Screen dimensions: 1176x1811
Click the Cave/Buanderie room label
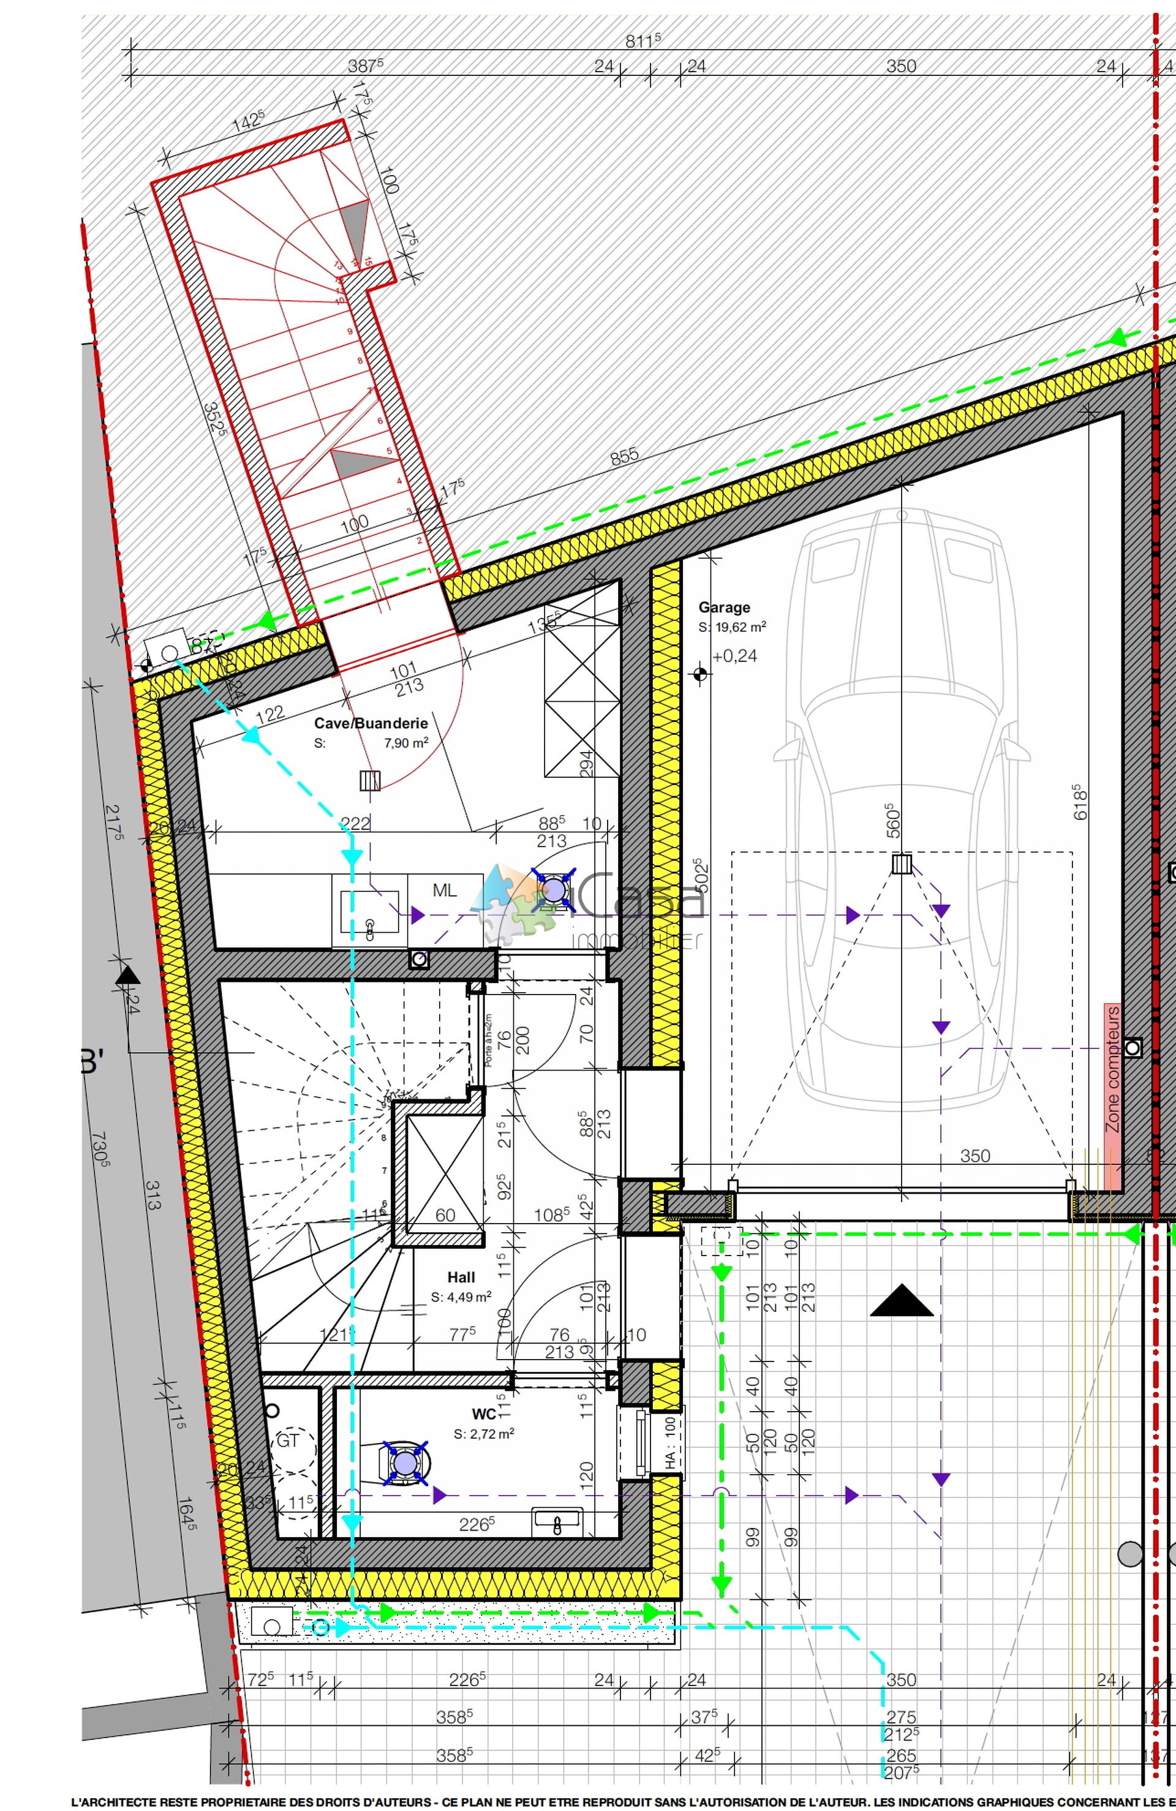pyautogui.click(x=371, y=723)
